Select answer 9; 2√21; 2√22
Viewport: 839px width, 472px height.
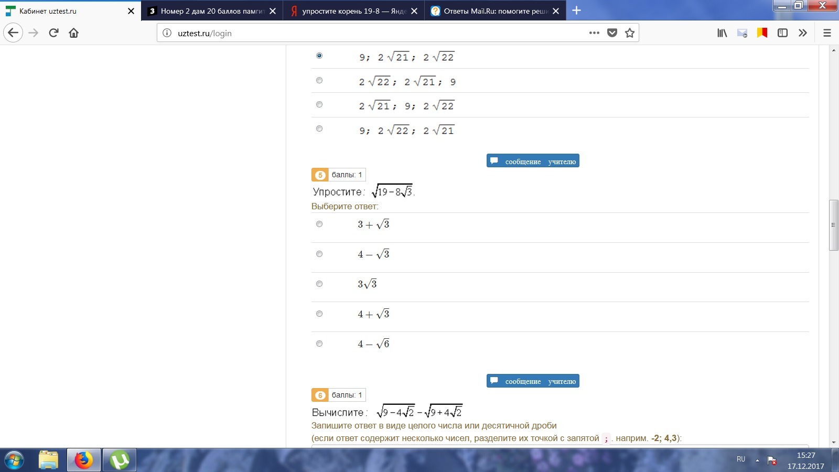(319, 56)
